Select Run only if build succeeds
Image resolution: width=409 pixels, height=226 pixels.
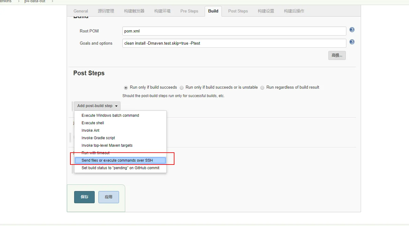click(x=126, y=88)
